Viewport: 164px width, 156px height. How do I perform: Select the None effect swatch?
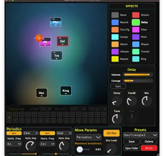(115, 15)
